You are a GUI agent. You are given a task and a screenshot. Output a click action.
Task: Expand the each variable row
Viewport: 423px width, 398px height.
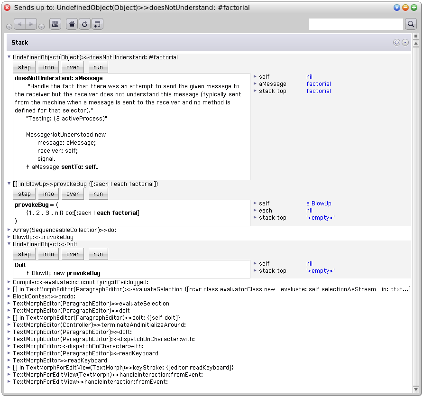point(255,210)
